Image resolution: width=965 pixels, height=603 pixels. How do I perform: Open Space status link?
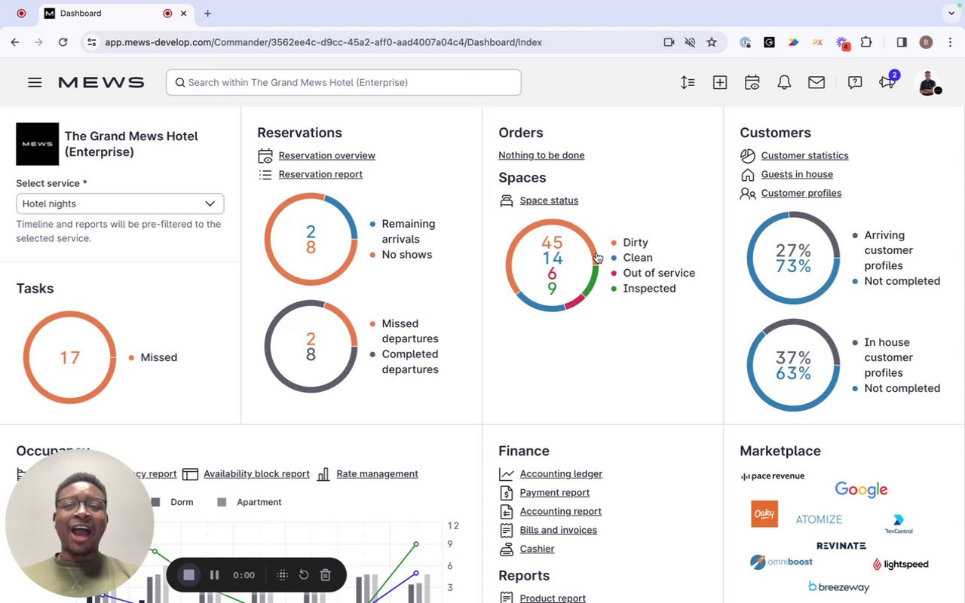pos(549,200)
